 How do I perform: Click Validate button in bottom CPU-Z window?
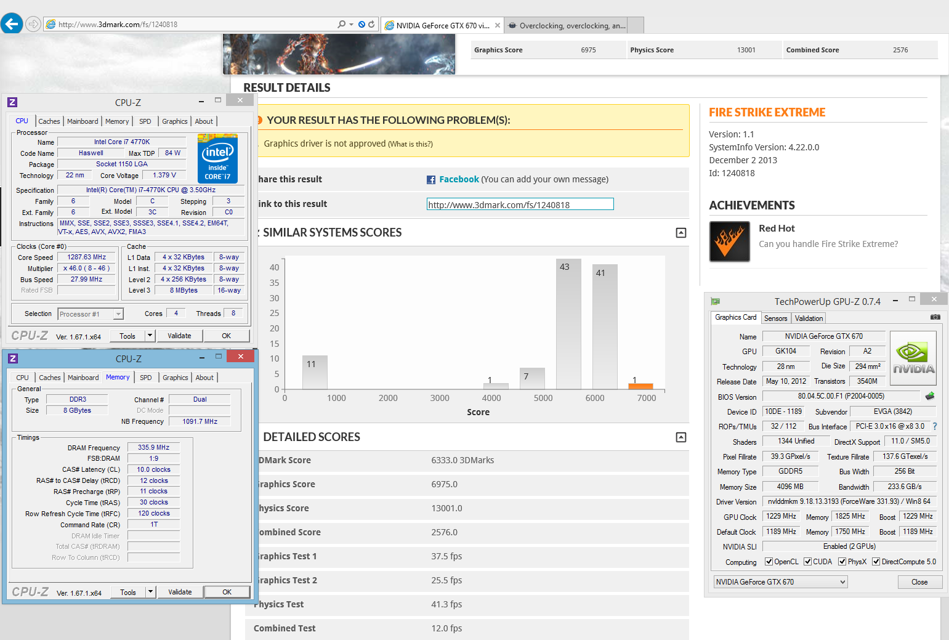(x=180, y=592)
